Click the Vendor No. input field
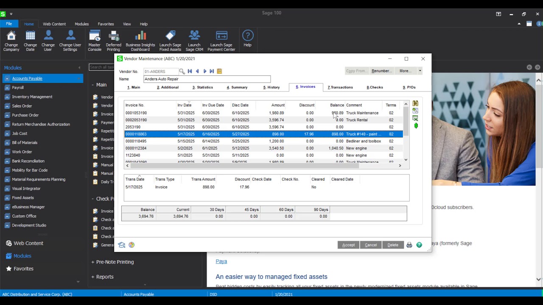Image resolution: width=543 pixels, height=305 pixels. click(161, 72)
